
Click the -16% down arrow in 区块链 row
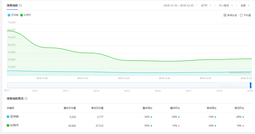click(x=215, y=117)
